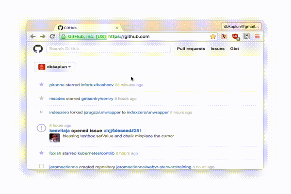Image resolution: width=291 pixels, height=194 pixels.
Task: Open the Issues navigation item
Action: coord(217,48)
